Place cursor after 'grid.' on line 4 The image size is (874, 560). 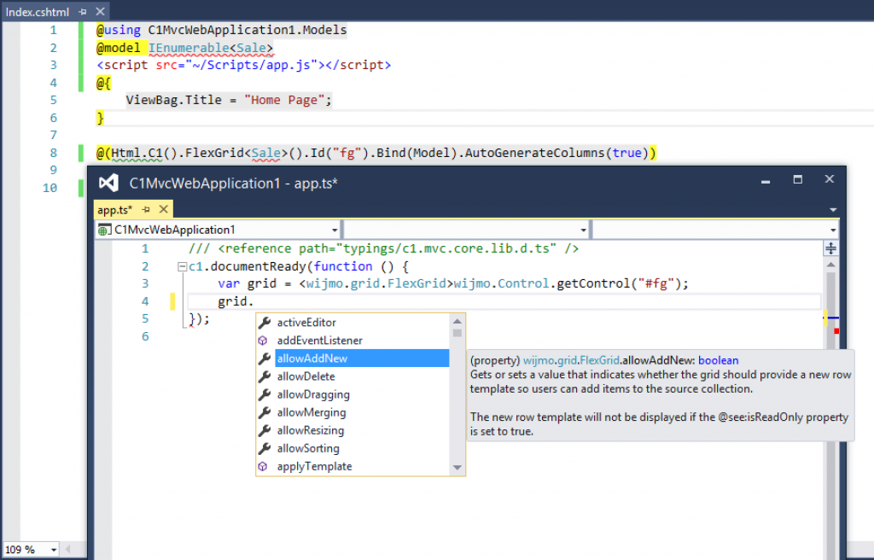[x=254, y=301]
